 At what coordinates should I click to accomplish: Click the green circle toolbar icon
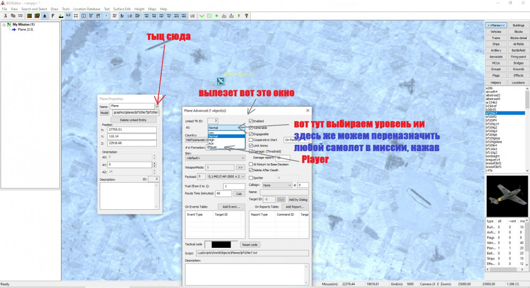click(x=216, y=16)
